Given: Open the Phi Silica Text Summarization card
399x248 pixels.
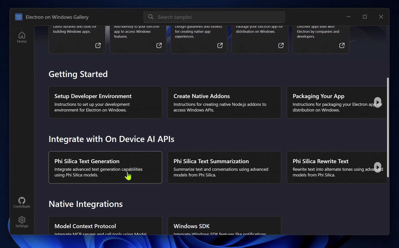Looking at the screenshot, I should pyautogui.click(x=224, y=167).
